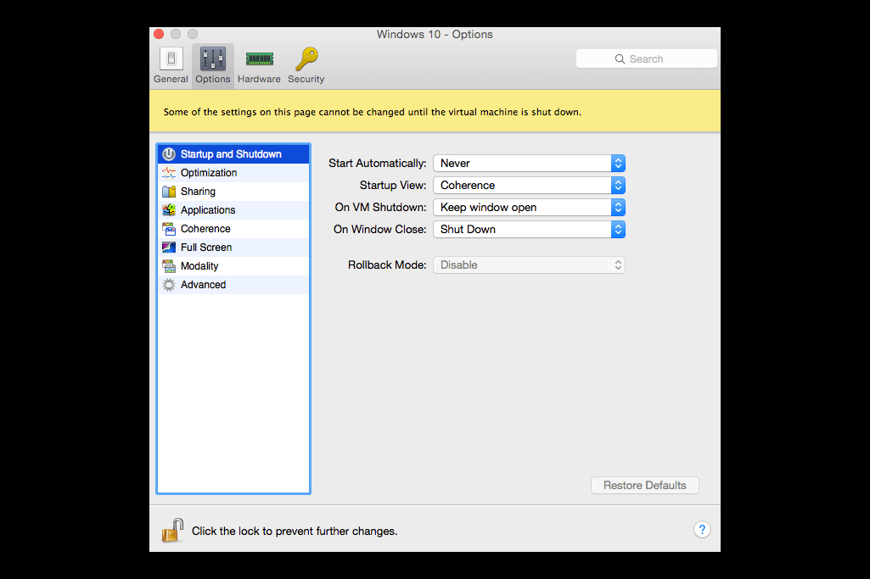Click the yellow shutdown warning message
Screen dimensions: 870x579
point(373,112)
